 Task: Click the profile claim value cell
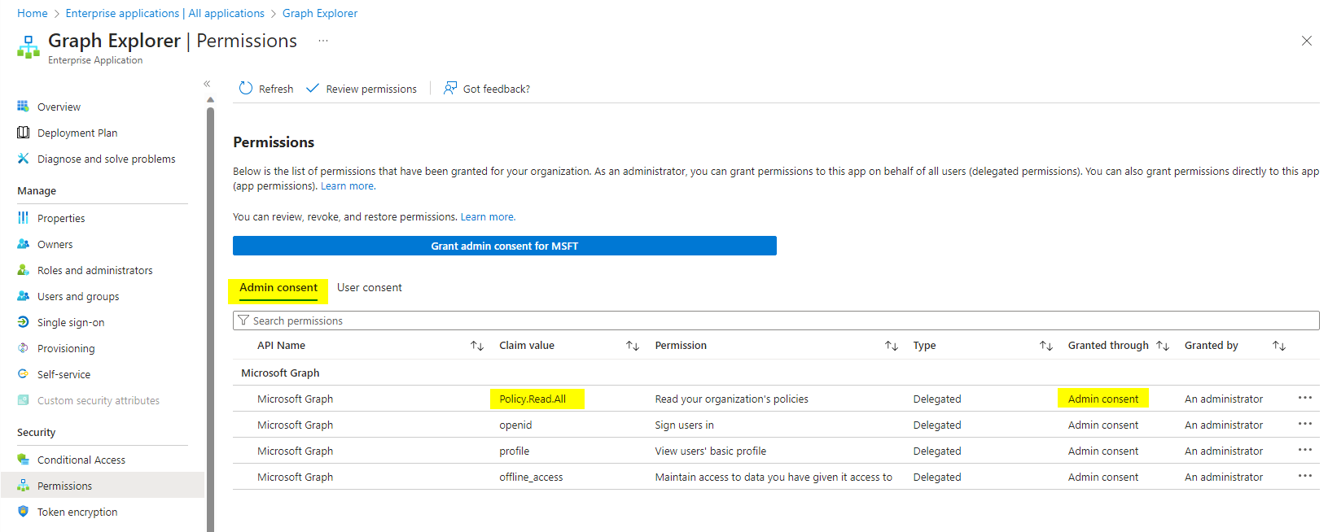pyautogui.click(x=514, y=451)
